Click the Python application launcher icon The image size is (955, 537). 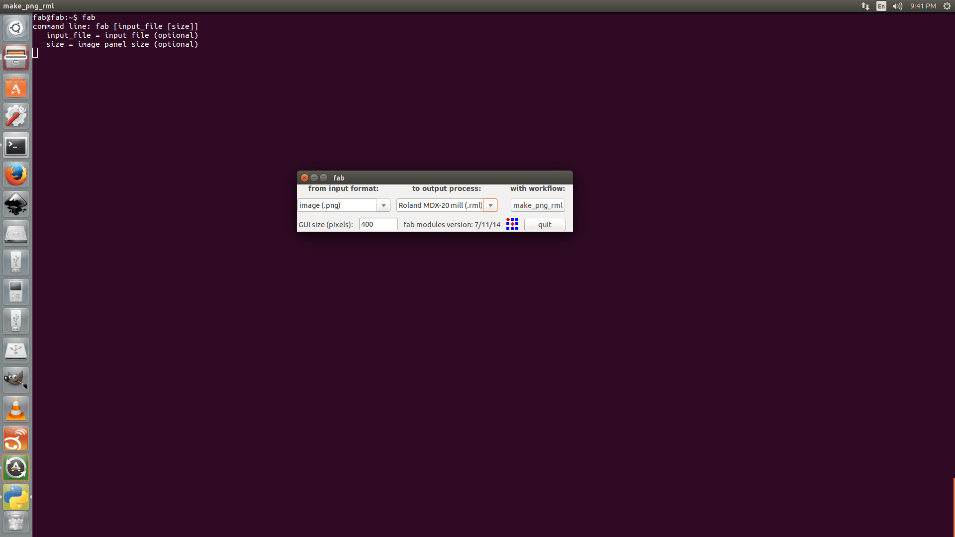click(x=16, y=497)
